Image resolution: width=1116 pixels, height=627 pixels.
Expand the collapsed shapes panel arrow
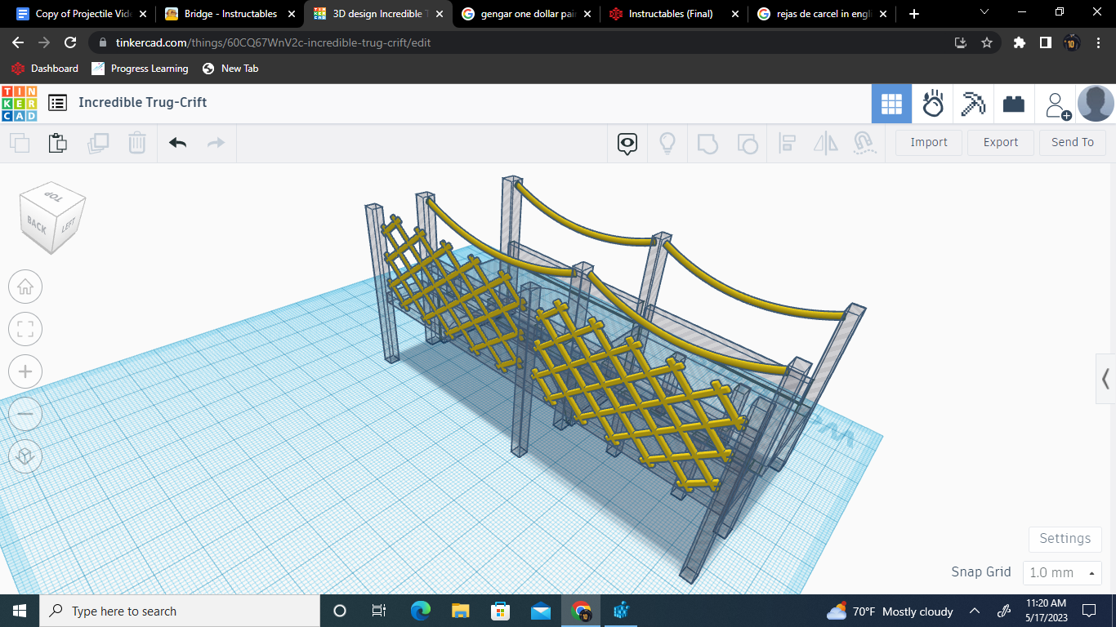1105,379
